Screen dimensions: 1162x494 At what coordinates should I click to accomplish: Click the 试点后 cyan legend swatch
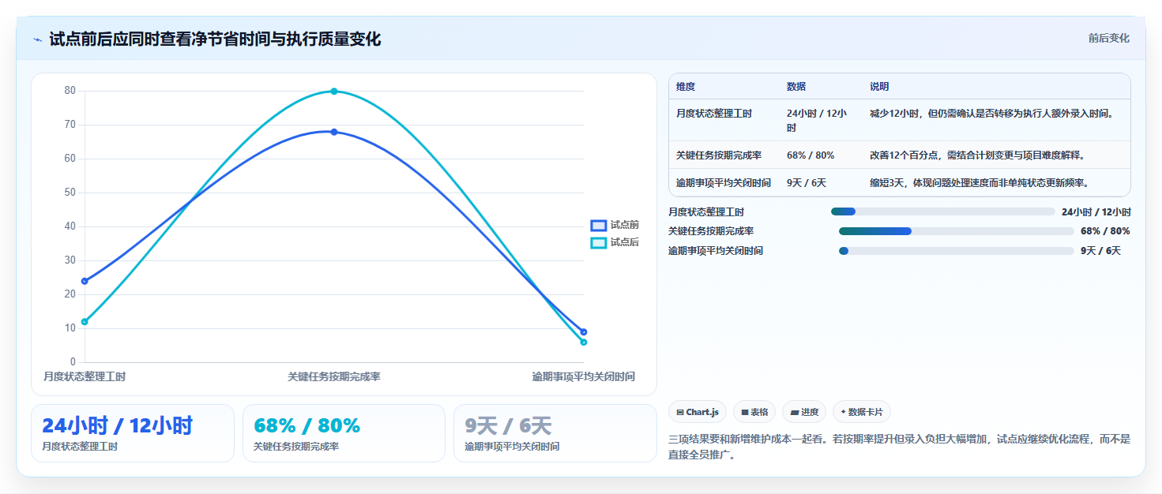pyautogui.click(x=599, y=242)
